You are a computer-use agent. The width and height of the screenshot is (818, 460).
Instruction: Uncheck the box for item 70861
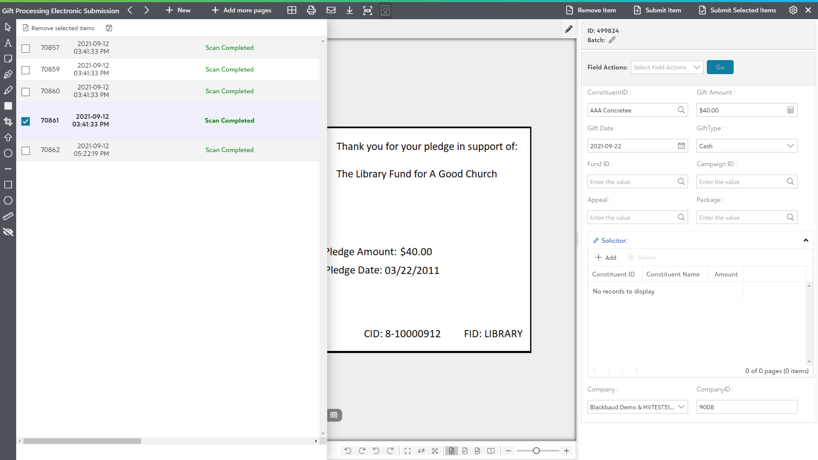pyautogui.click(x=26, y=121)
